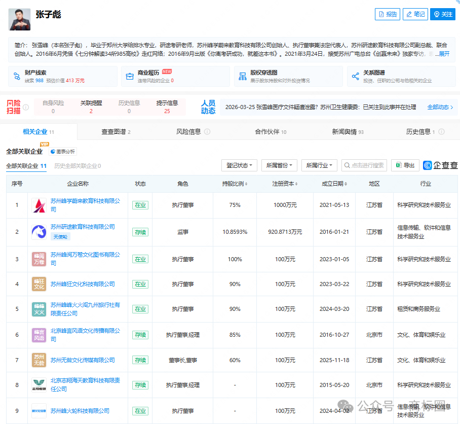Open 全部动态 link
Image resolution: width=460 pixels, height=424 pixels.
[x=440, y=107]
